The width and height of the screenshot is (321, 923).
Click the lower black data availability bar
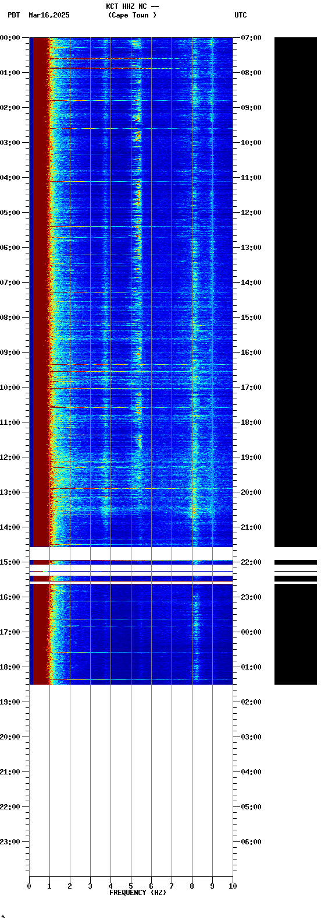[295, 634]
